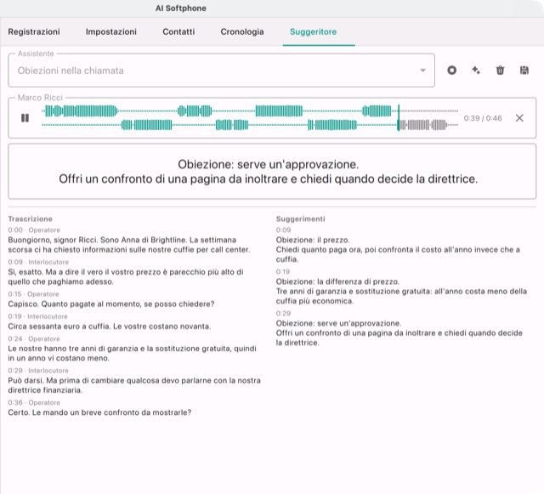Expand the Assistente dropdown arrow
544x494 pixels.
point(422,71)
